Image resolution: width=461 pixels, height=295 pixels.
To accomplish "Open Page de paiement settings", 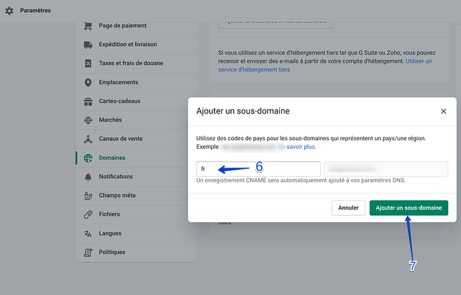I will coord(136,26).
